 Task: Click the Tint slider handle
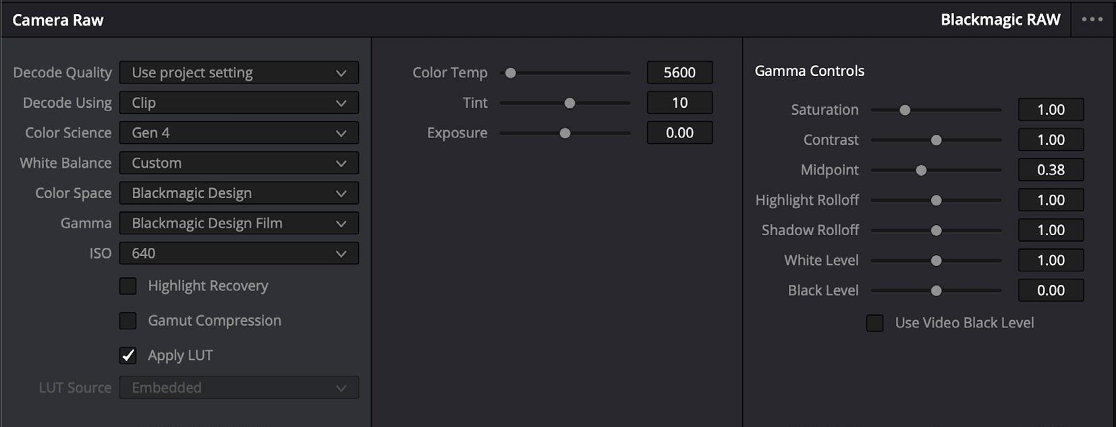tap(569, 103)
